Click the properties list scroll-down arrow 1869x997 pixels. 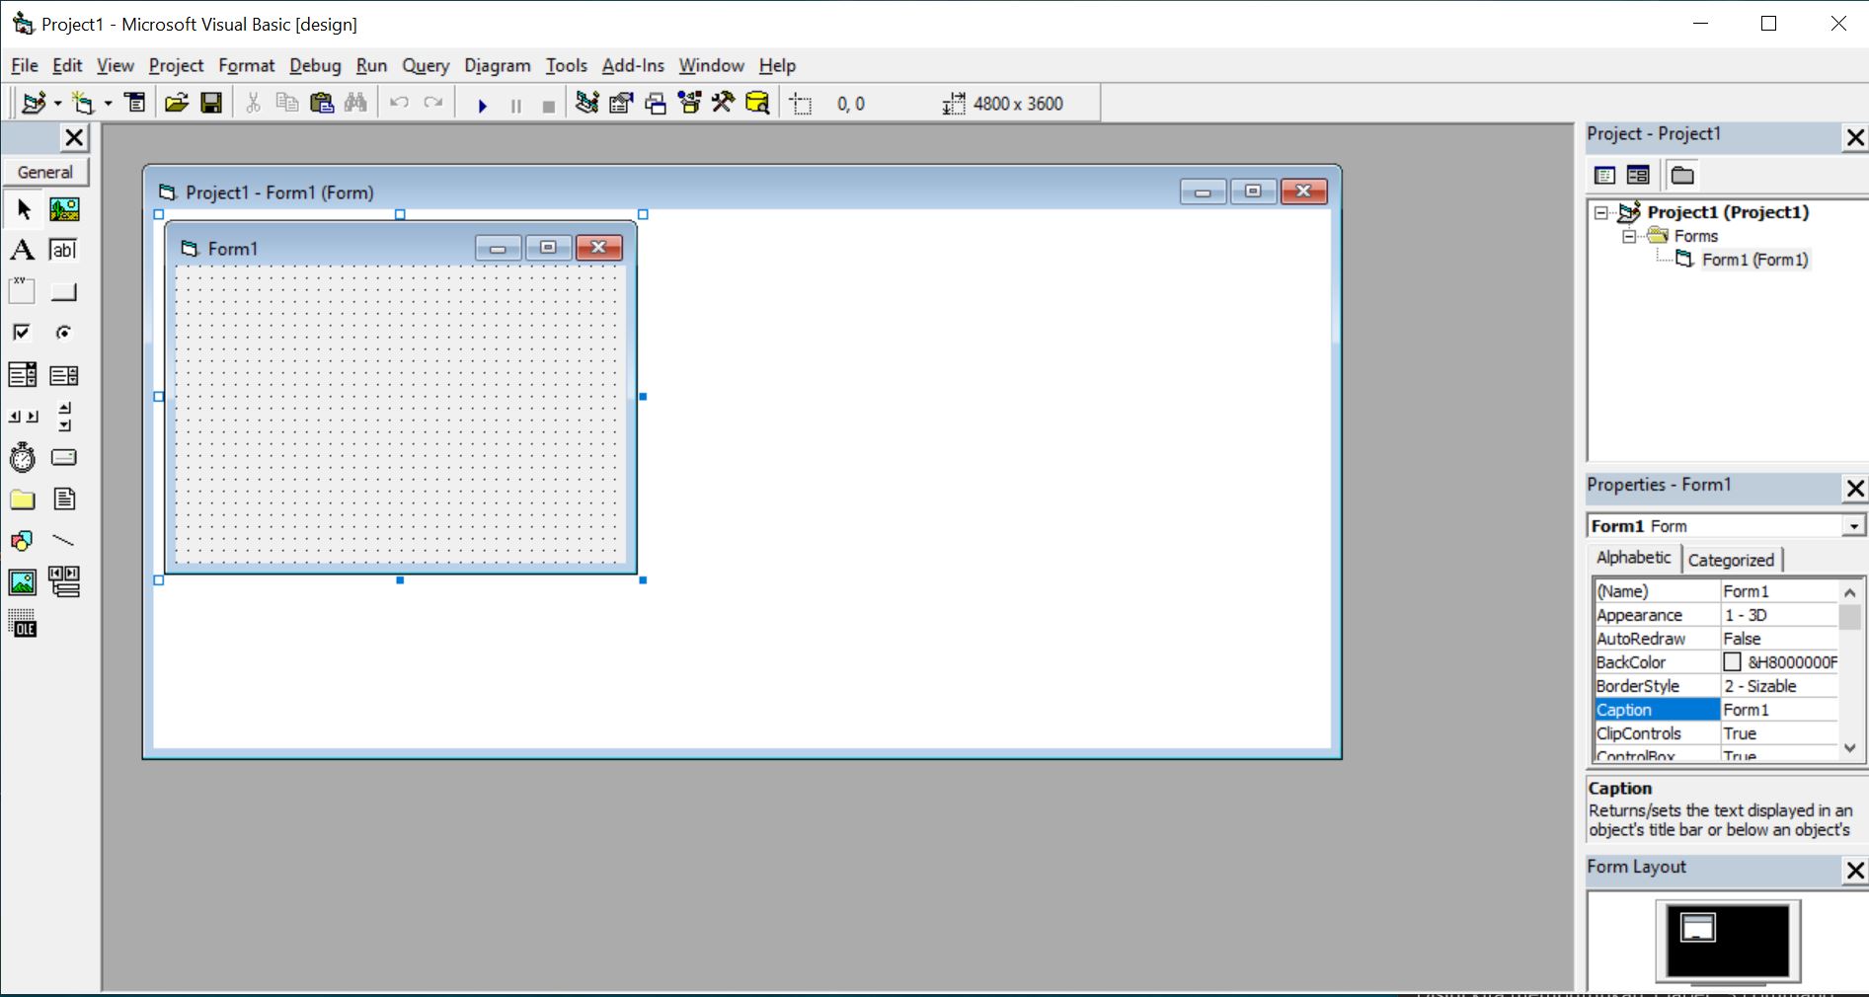pyautogui.click(x=1850, y=748)
